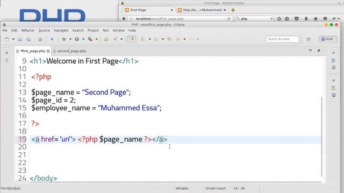Screen dimensions: 344x193
Task: Click the New file toolbar icon in Eclipse
Action: pyautogui.click(x=7, y=39)
